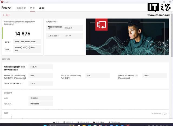Click the 监控 section heading
The height and width of the screenshot is (126, 173).
click(6, 113)
